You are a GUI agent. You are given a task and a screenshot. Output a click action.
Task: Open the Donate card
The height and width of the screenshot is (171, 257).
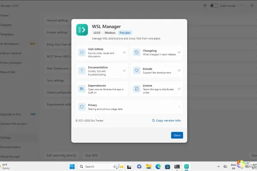pyautogui.click(x=157, y=71)
